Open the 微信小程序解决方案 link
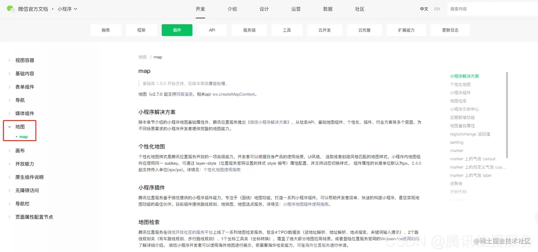The width and height of the screenshot is (538, 252). [269, 122]
